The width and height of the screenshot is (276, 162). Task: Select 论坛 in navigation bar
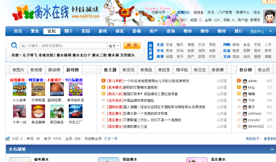(x=52, y=31)
